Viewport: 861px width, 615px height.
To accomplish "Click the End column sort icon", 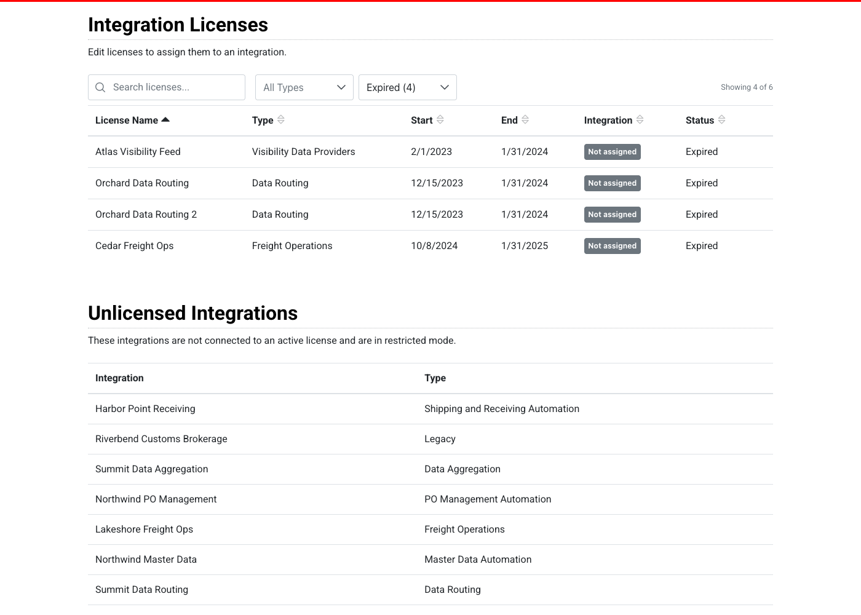I will pos(525,120).
